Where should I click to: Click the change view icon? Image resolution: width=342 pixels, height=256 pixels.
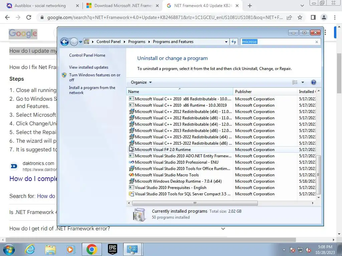click(295, 82)
